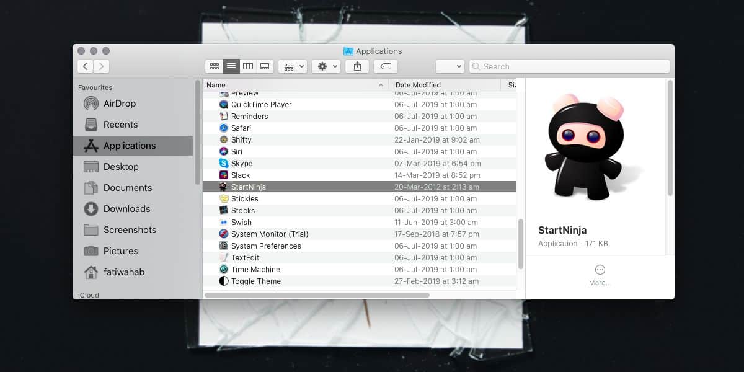Click the StartNinja title in the preview pane
The width and height of the screenshot is (744, 372).
(562, 230)
